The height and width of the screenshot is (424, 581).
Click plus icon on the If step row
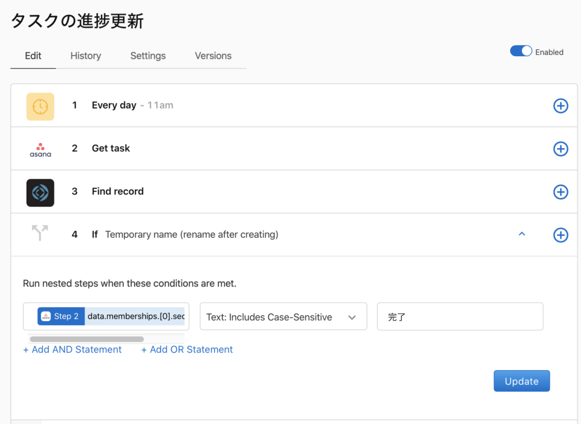(x=560, y=235)
